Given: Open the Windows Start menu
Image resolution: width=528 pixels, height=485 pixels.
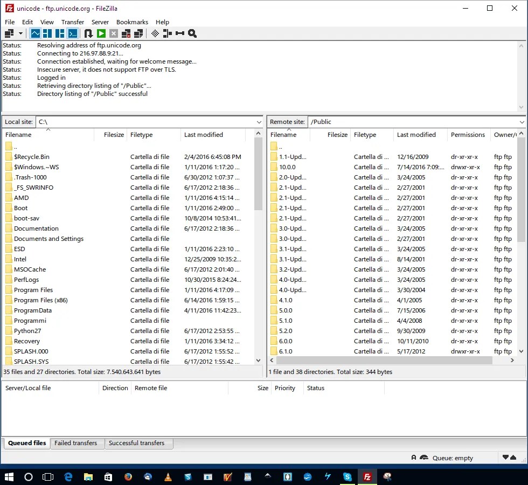Looking at the screenshot, I should [9, 477].
